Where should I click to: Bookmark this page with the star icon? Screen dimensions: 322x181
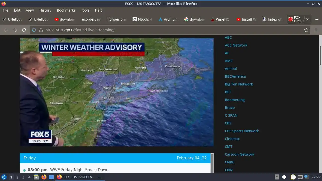click(x=306, y=30)
